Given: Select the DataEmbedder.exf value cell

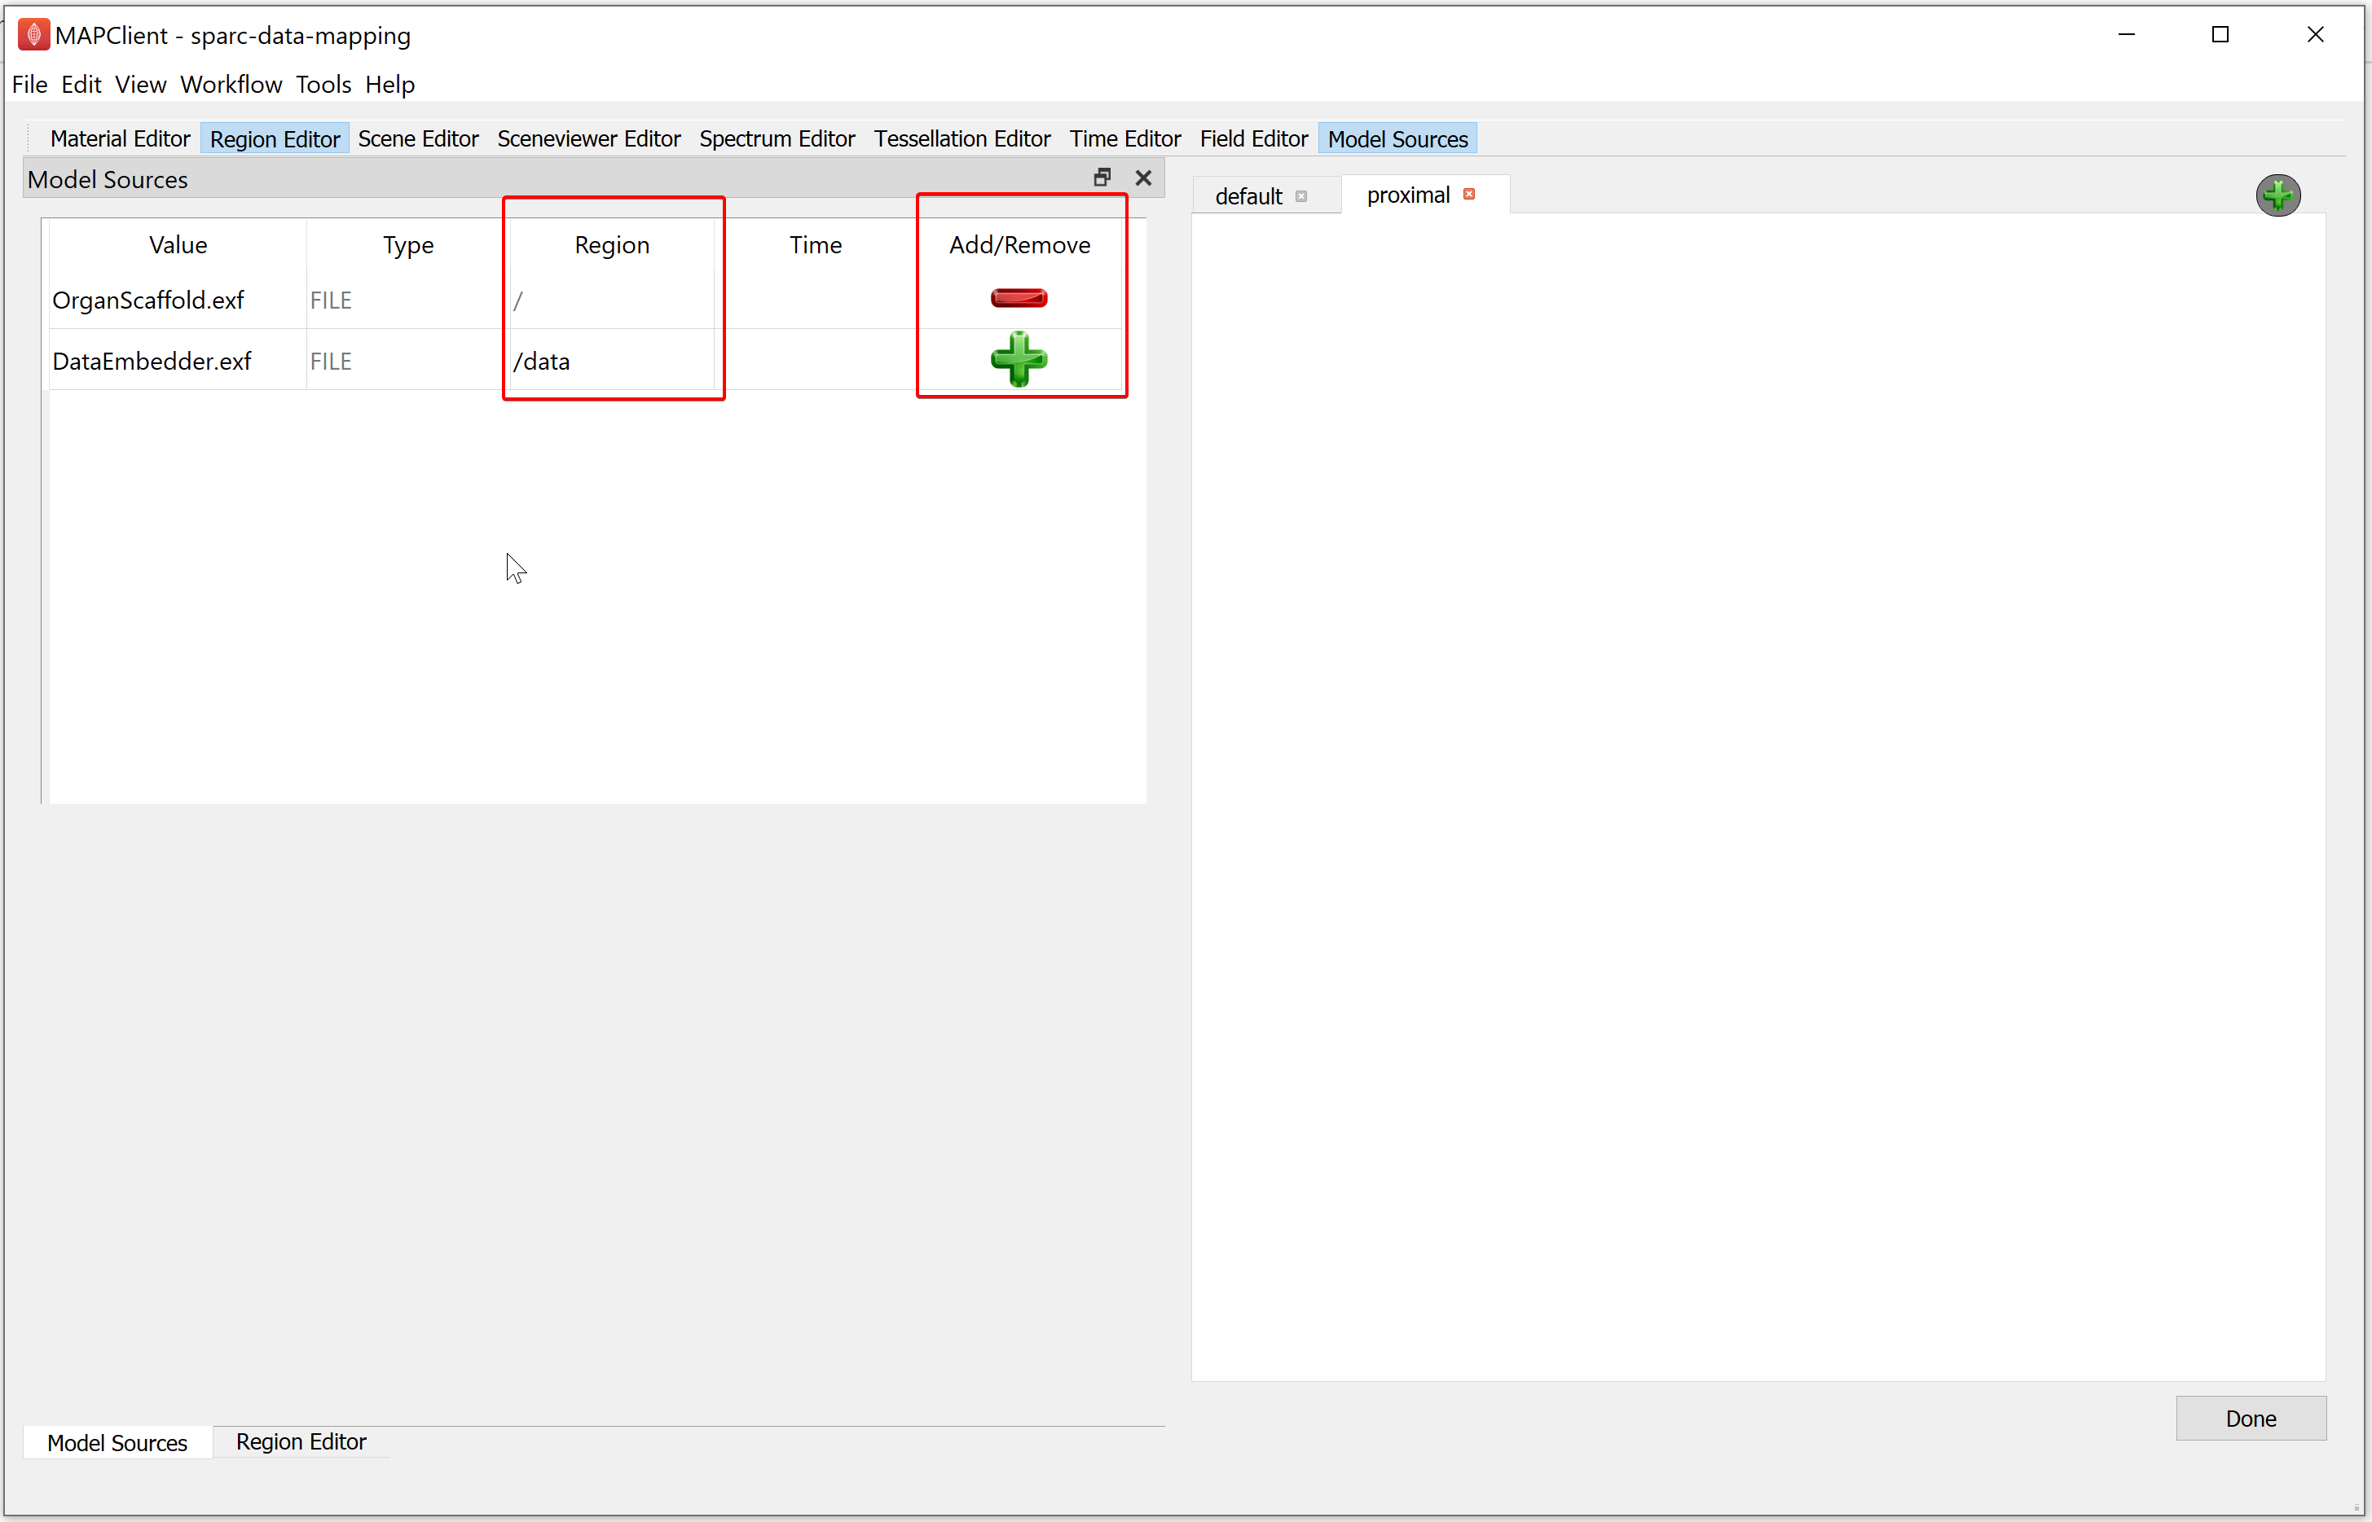Looking at the screenshot, I should (178, 361).
